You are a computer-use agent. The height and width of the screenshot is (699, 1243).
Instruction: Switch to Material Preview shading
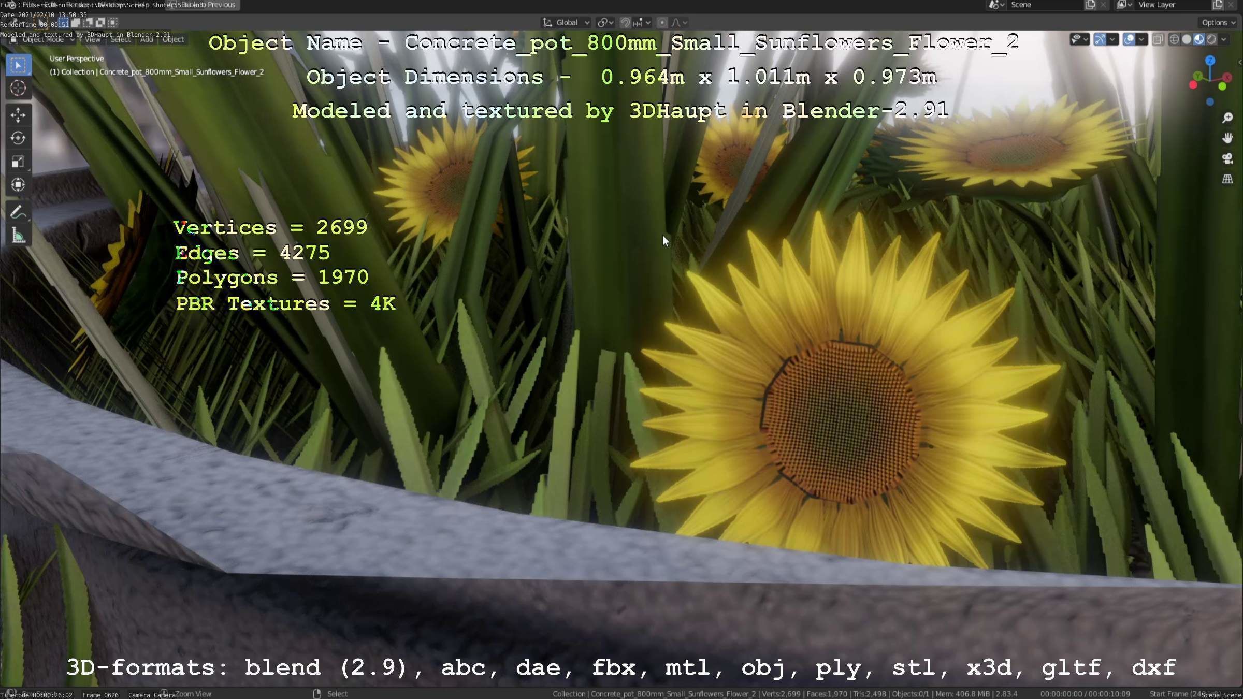(x=1199, y=39)
